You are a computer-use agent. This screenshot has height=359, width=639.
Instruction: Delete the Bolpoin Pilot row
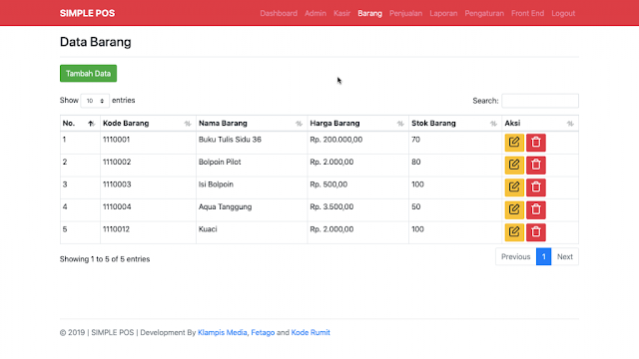coord(535,165)
